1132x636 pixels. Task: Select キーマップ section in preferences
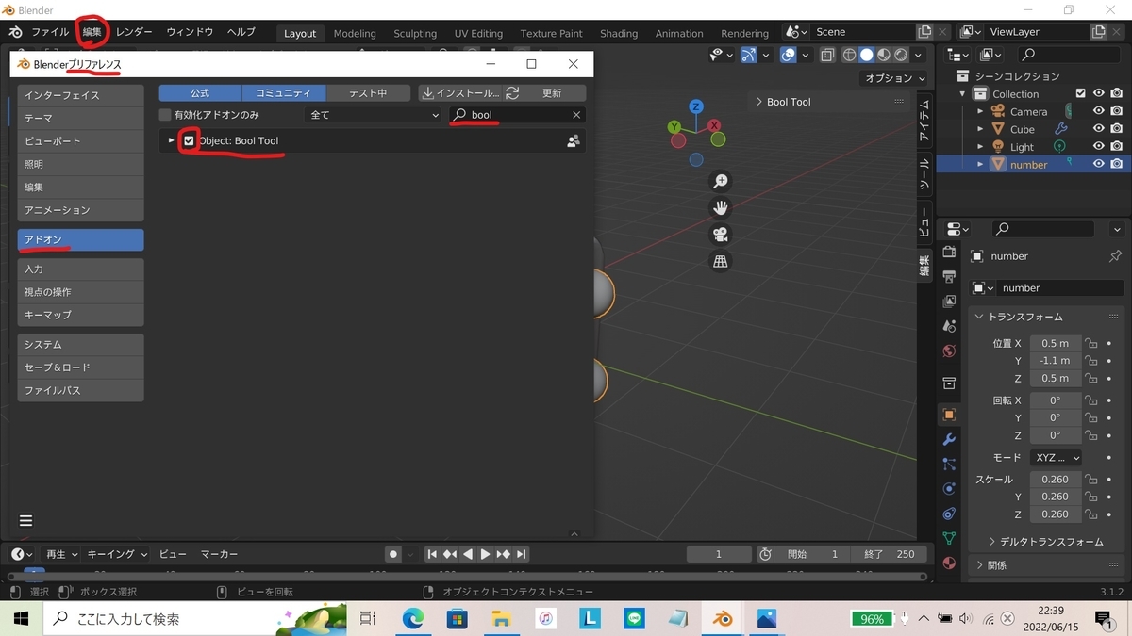81,315
